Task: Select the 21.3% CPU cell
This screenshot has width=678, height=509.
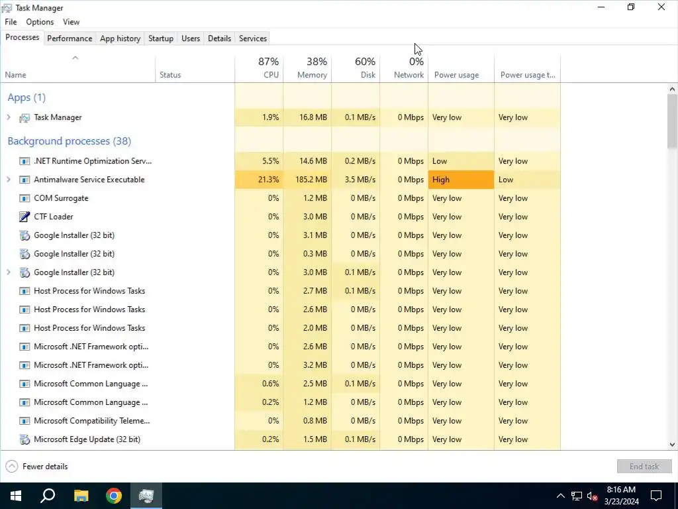Action: [259, 180]
